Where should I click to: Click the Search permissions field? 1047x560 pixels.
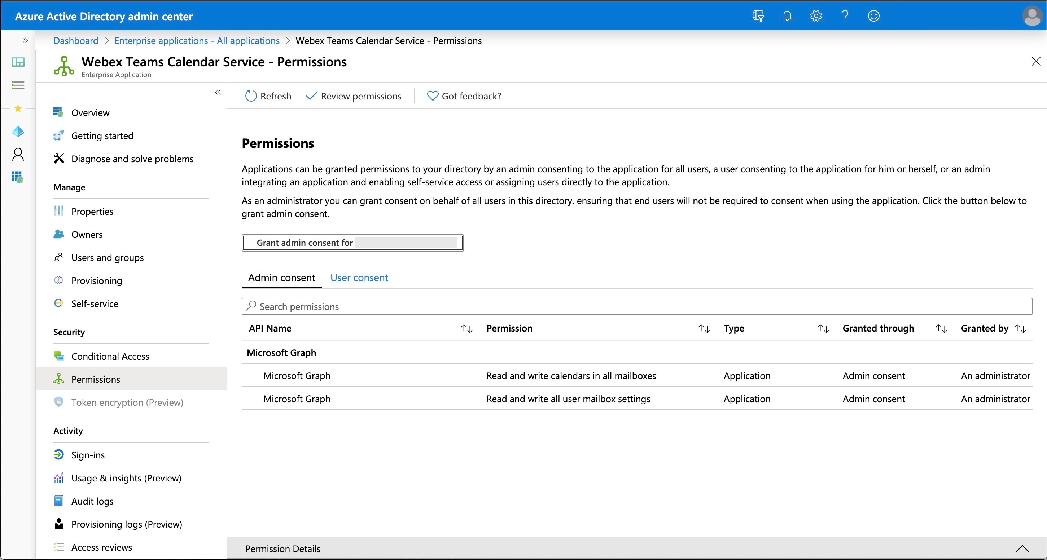click(636, 306)
